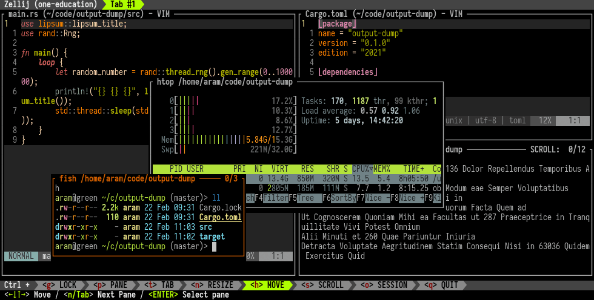Click the version = "0.1.0" line
594x300 pixels.
[x=354, y=43]
